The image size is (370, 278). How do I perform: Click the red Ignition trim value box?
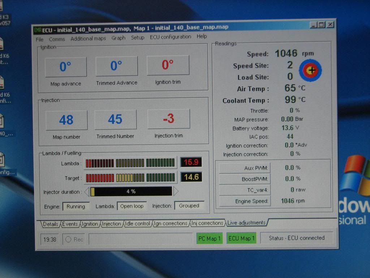168,65
